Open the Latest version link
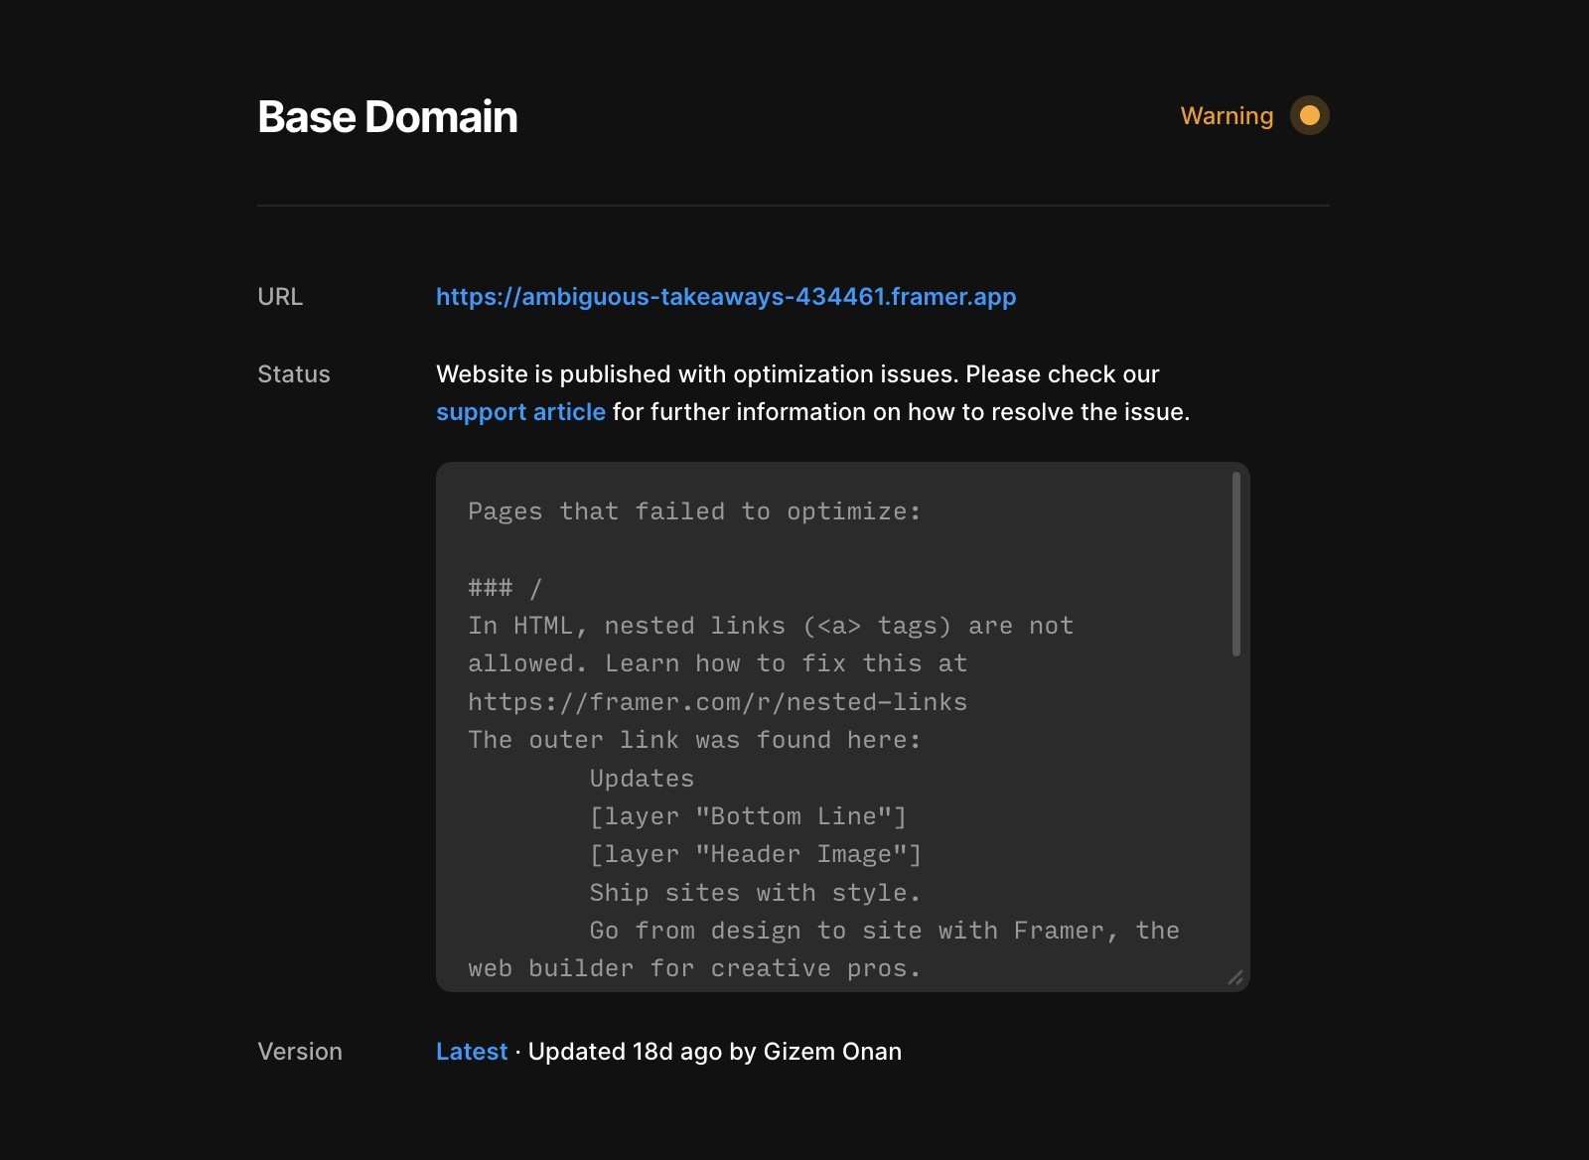1589x1160 pixels. (x=472, y=1052)
